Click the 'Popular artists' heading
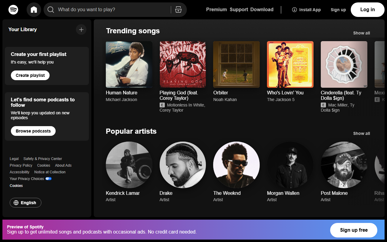Image resolution: width=387 pixels, height=242 pixels. tap(131, 131)
